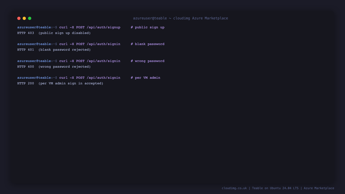This screenshot has height=194, width=345.
Task: Click the curl signin command before '# per VM admin'
Action: tap(90, 78)
